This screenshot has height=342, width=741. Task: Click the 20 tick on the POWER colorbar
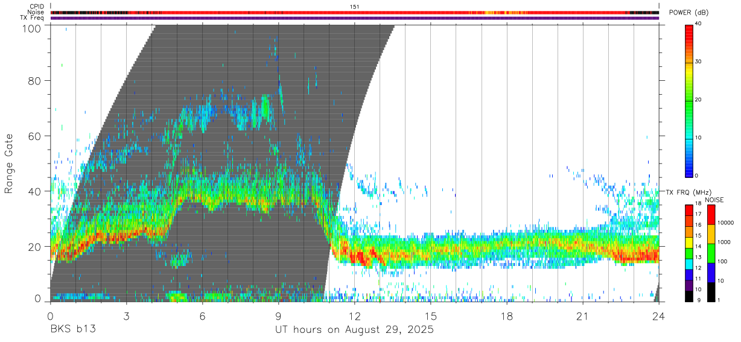(x=699, y=100)
